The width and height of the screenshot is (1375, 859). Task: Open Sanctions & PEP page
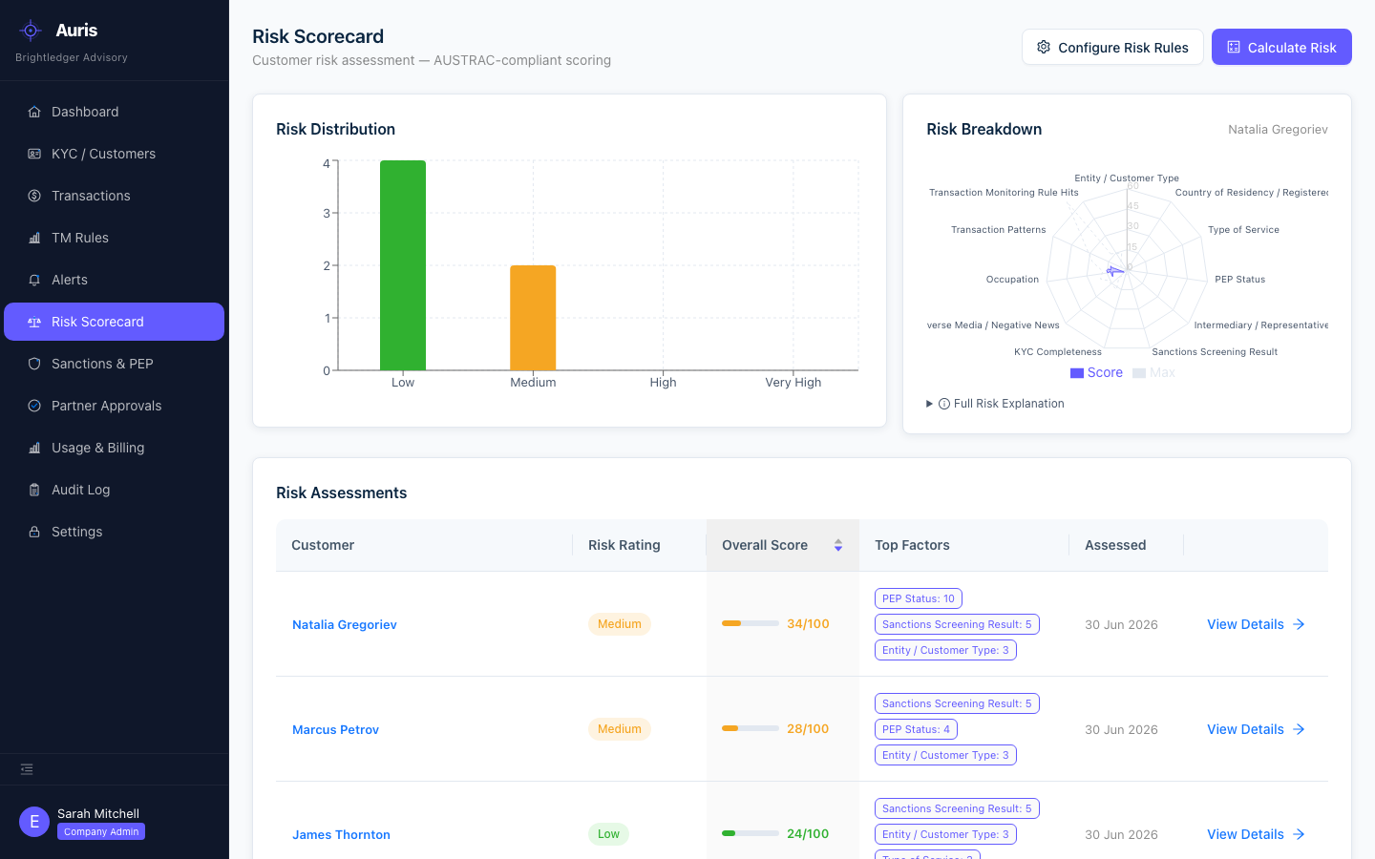[115, 364]
